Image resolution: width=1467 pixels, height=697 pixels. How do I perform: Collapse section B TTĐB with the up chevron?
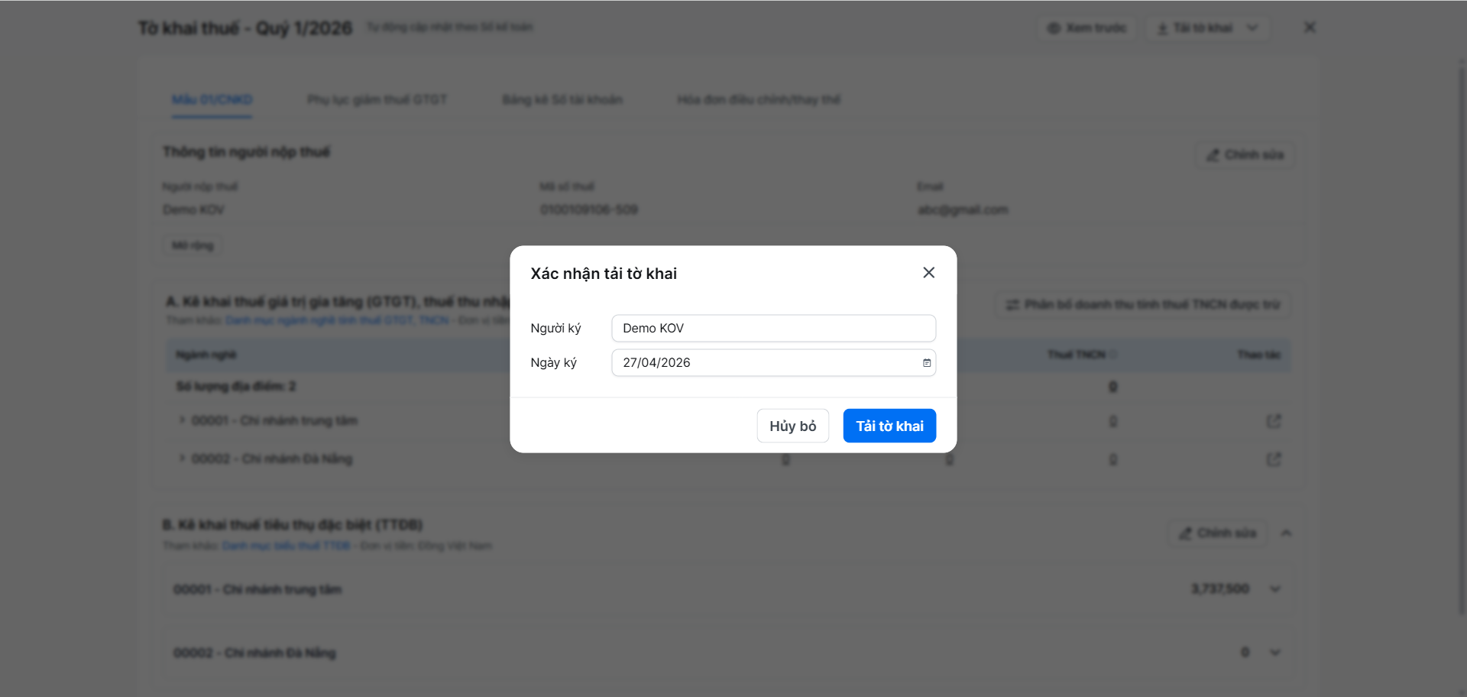1287,533
